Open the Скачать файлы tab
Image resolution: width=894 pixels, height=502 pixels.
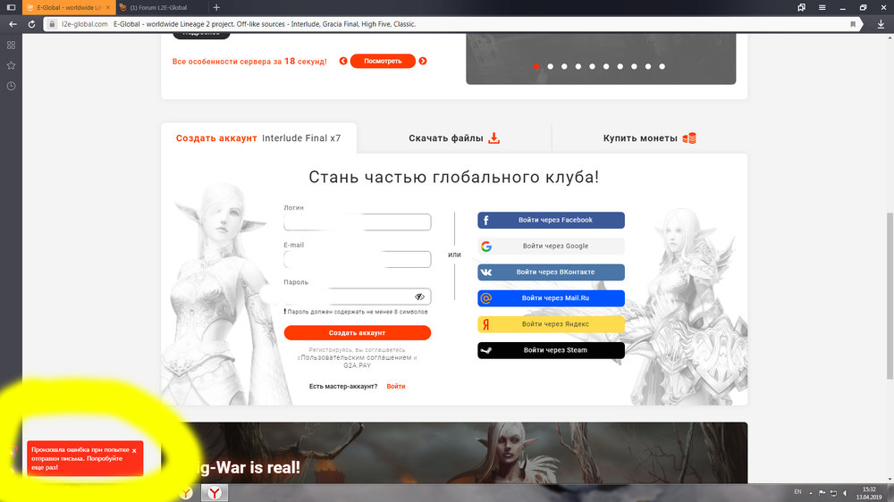pos(454,138)
